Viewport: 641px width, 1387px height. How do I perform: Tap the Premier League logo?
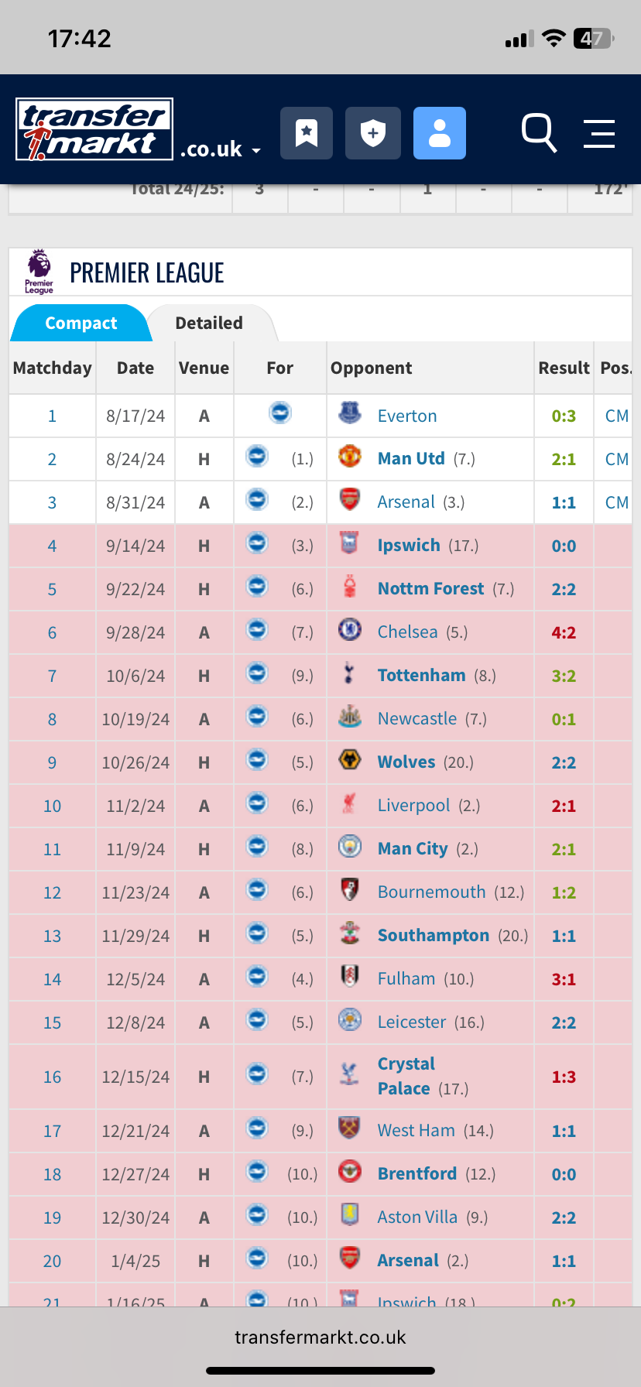click(39, 272)
